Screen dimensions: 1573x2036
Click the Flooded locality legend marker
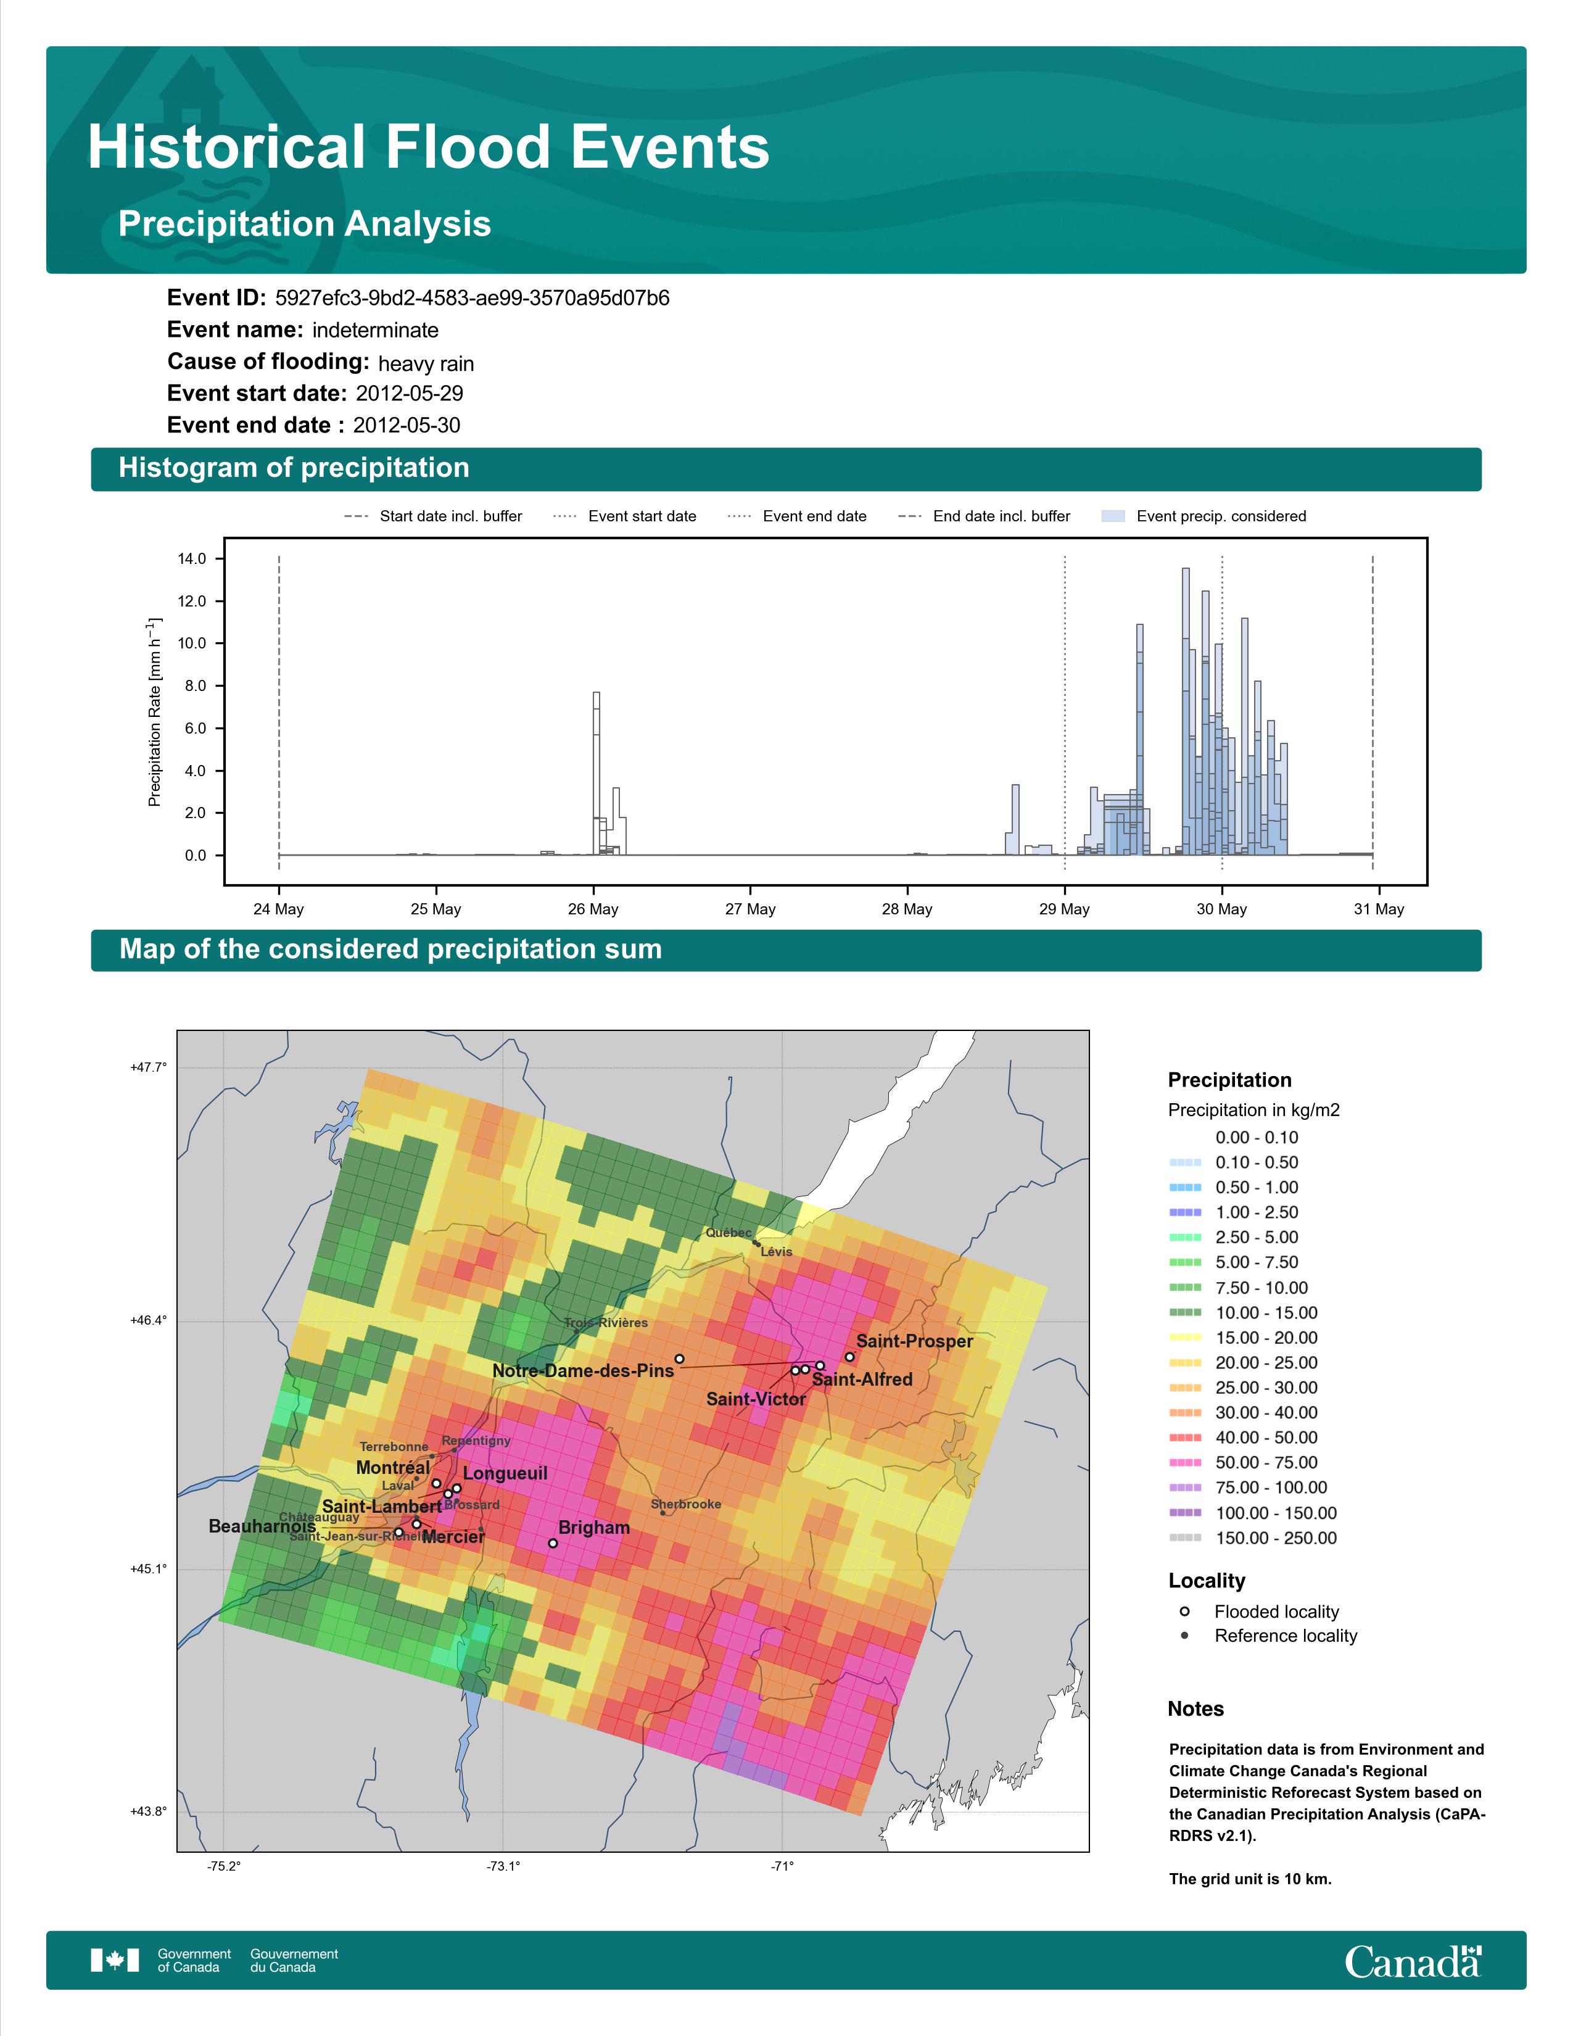(1184, 1611)
